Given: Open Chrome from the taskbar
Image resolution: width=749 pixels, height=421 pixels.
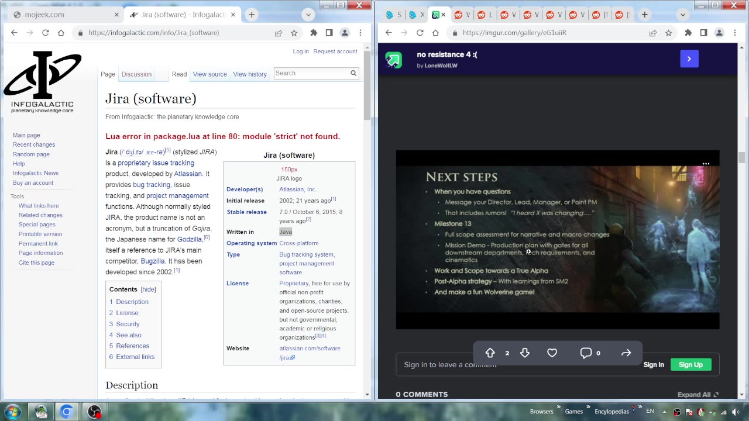Looking at the screenshot, I should point(67,412).
